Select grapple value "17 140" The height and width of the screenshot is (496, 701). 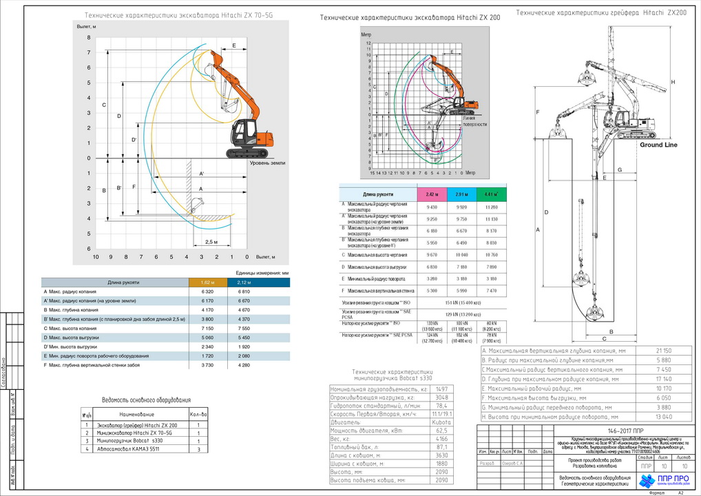(x=664, y=380)
